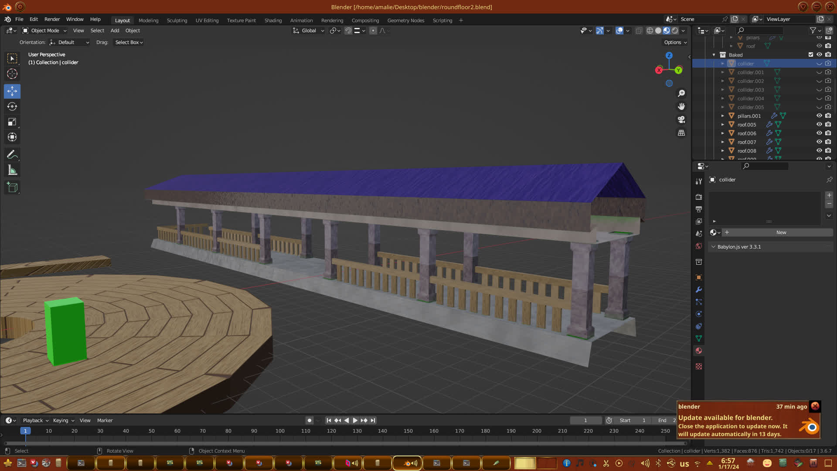Viewport: 837px width, 471px height.
Task: Open the Render menu
Action: coord(52,19)
